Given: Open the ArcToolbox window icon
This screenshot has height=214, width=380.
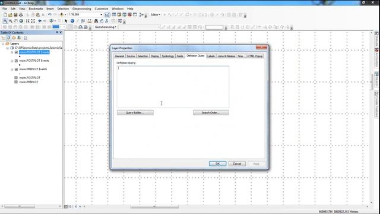Looking at the screenshot, I should [129, 15].
